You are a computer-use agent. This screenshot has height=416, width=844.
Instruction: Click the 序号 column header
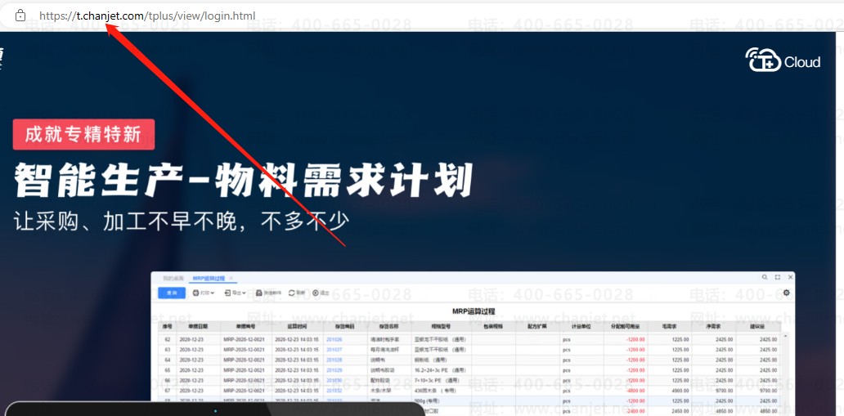pos(167,327)
